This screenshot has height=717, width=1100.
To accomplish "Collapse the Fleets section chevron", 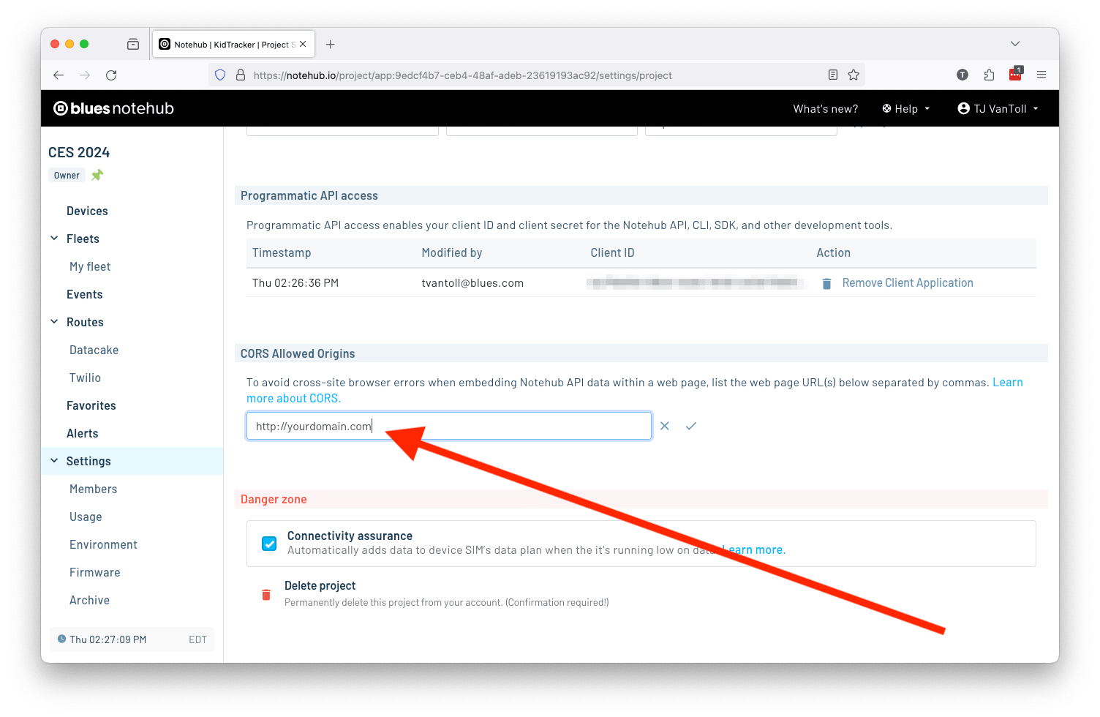I will coord(54,239).
